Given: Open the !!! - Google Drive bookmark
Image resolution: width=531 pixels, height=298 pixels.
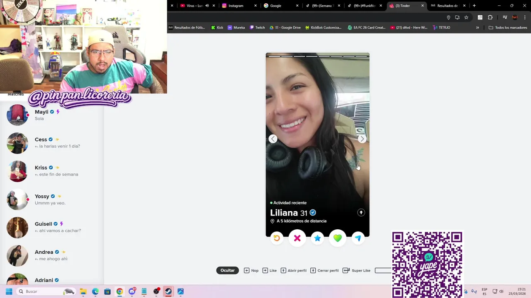Looking at the screenshot, I should pos(285,28).
